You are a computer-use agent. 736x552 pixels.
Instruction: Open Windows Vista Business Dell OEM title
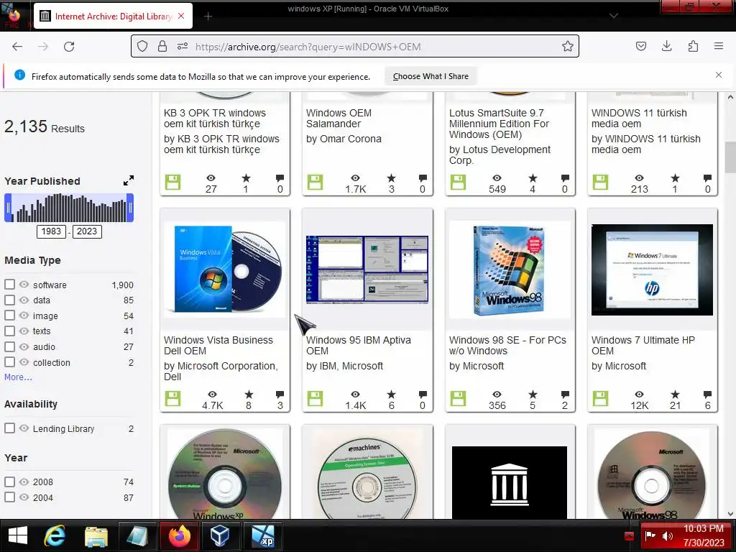coord(218,346)
